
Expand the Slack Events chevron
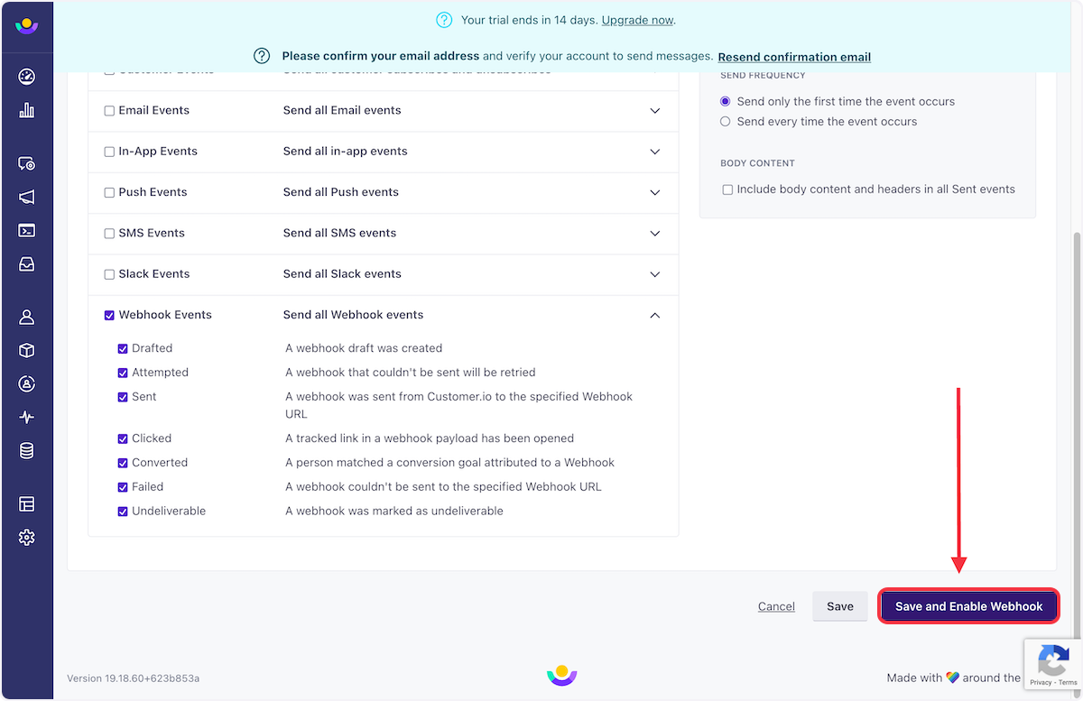pos(655,273)
